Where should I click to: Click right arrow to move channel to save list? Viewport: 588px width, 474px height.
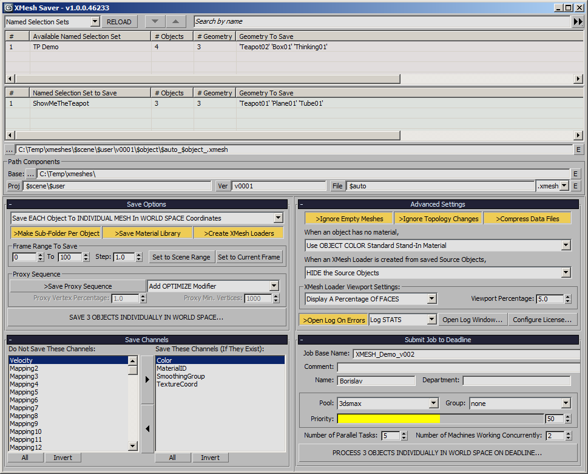[x=147, y=380]
